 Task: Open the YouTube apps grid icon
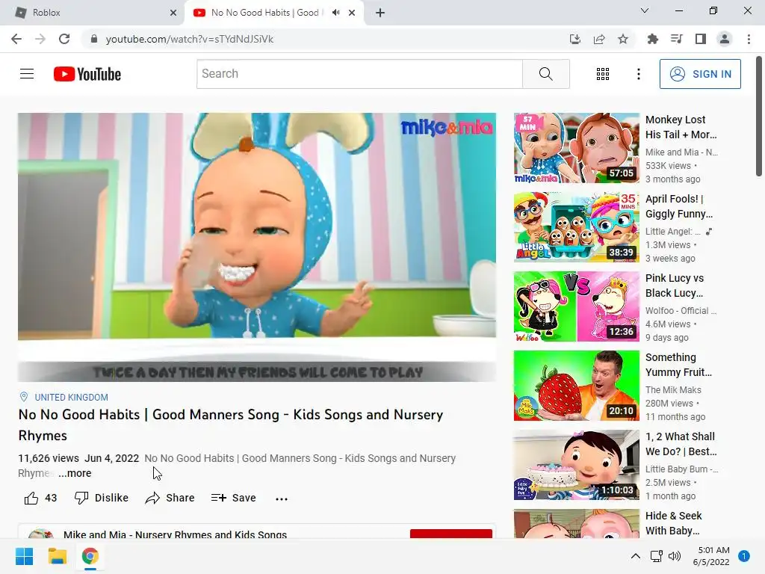pos(603,74)
